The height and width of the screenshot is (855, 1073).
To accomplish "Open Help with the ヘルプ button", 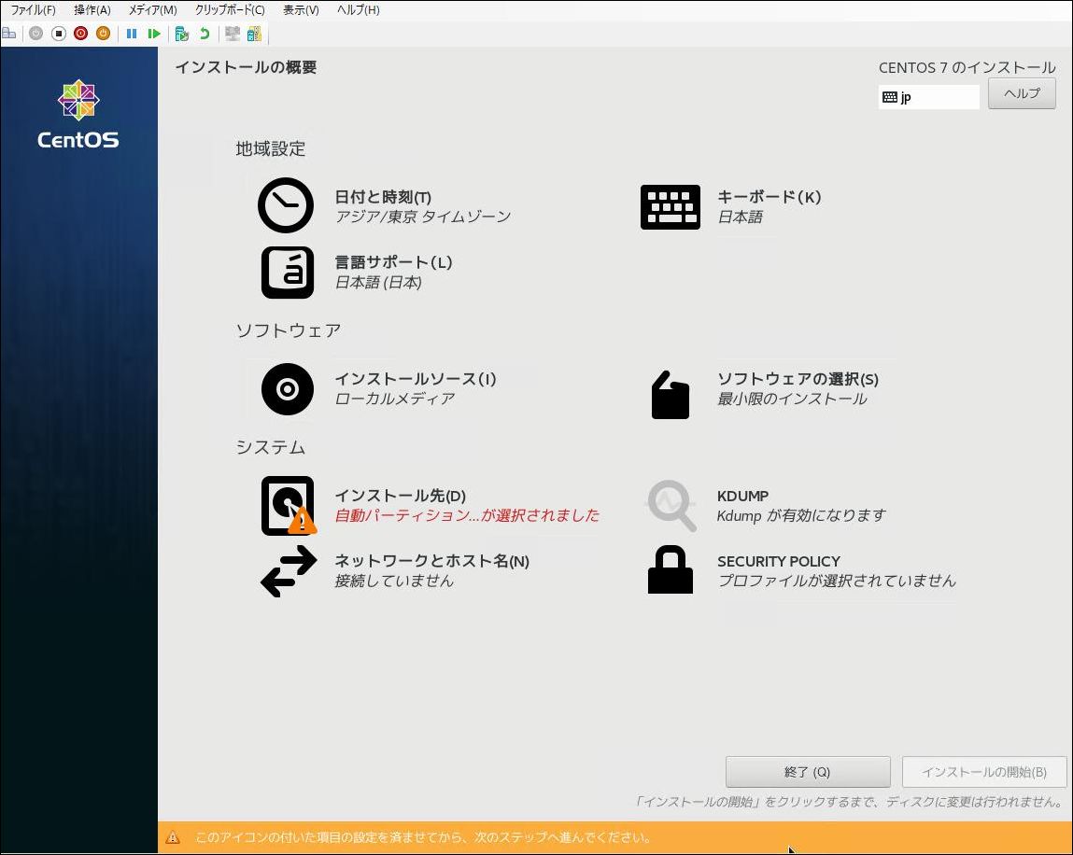I will click(1021, 93).
